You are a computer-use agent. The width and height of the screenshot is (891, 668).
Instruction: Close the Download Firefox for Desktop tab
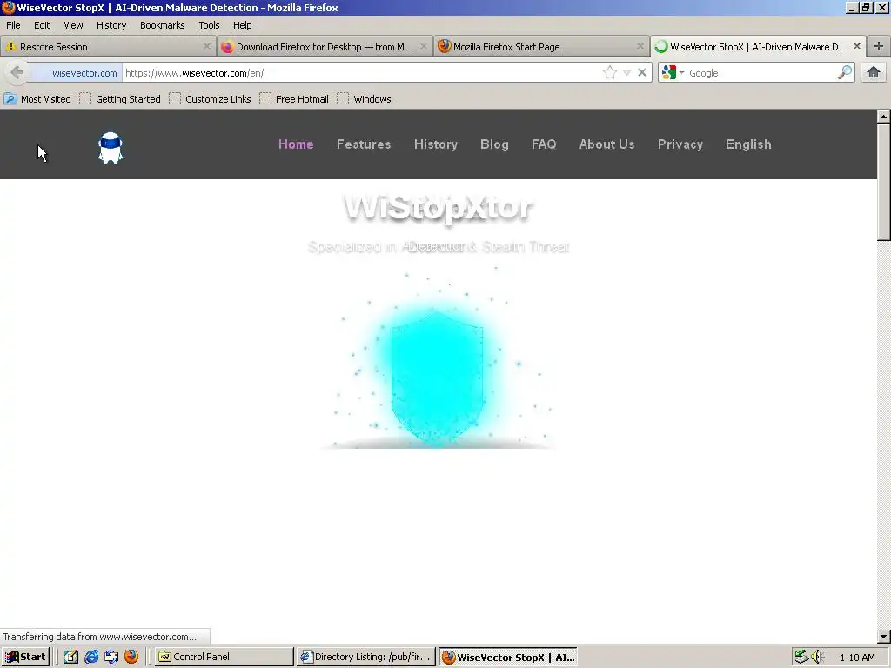click(x=424, y=47)
